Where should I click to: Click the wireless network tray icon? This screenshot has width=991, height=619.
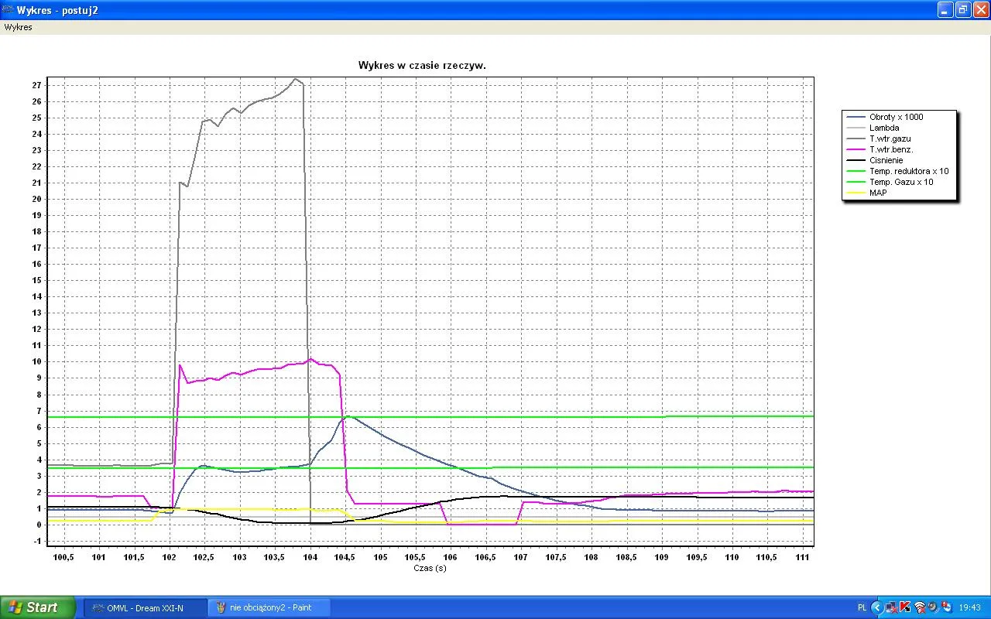pos(919,607)
